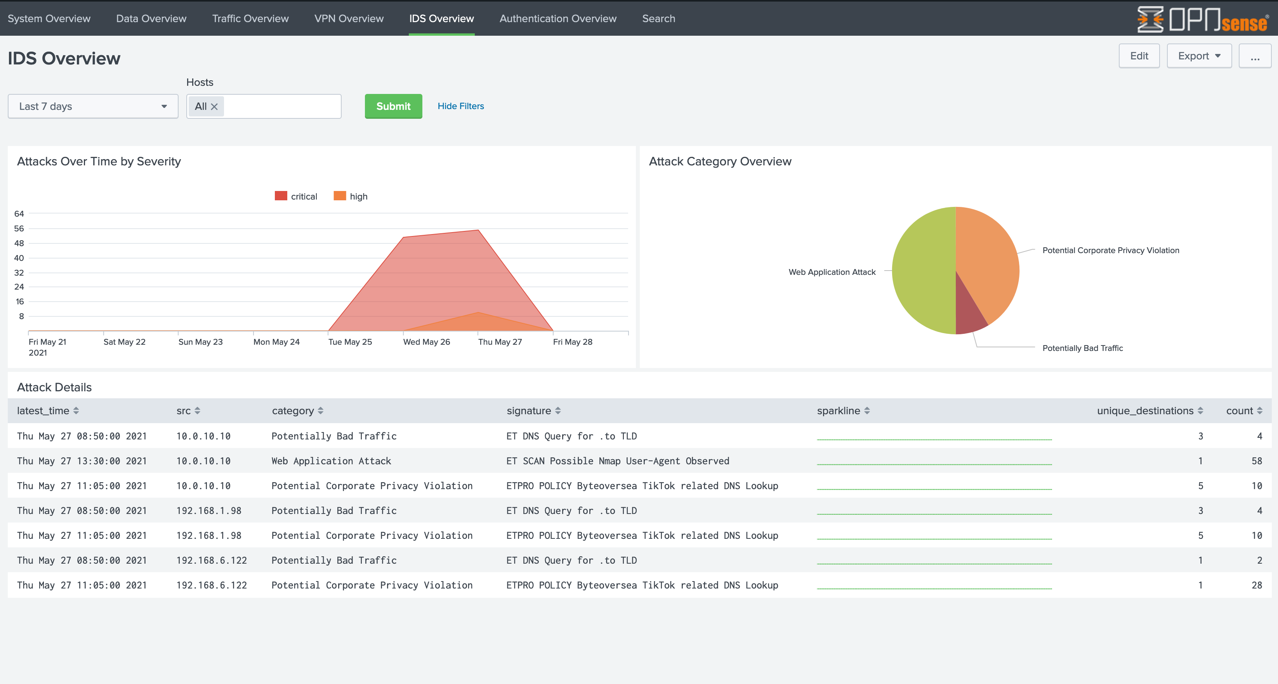The width and height of the screenshot is (1278, 684).
Task: Click the Attack Details panel title
Action: point(54,387)
